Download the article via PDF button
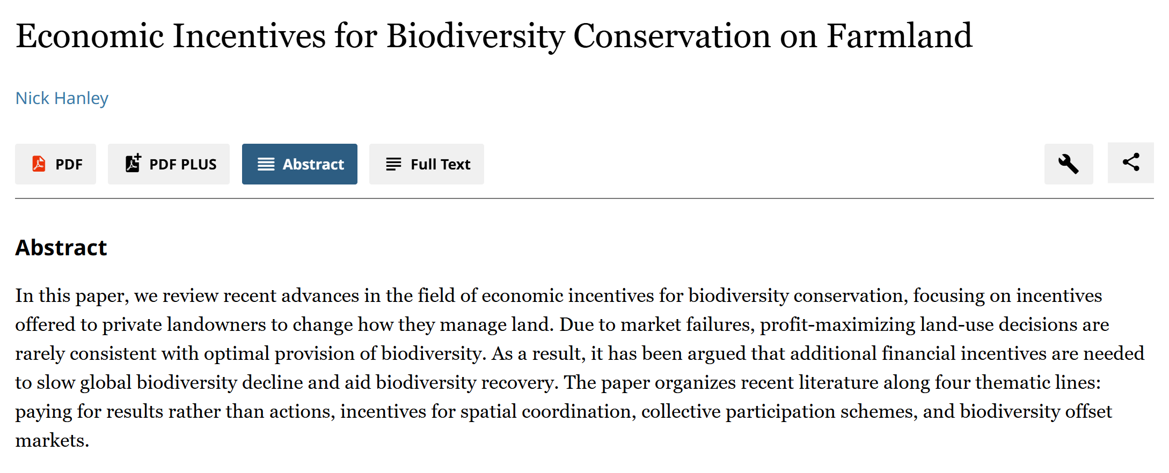The height and width of the screenshot is (473, 1169). pyautogui.click(x=56, y=164)
